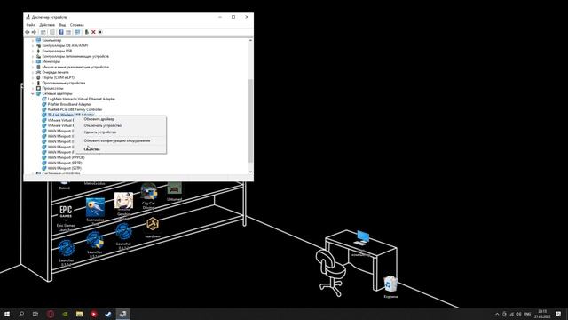Click the red X uninstall device toolbar icon
This screenshot has width=568, height=320.
[x=93, y=32]
